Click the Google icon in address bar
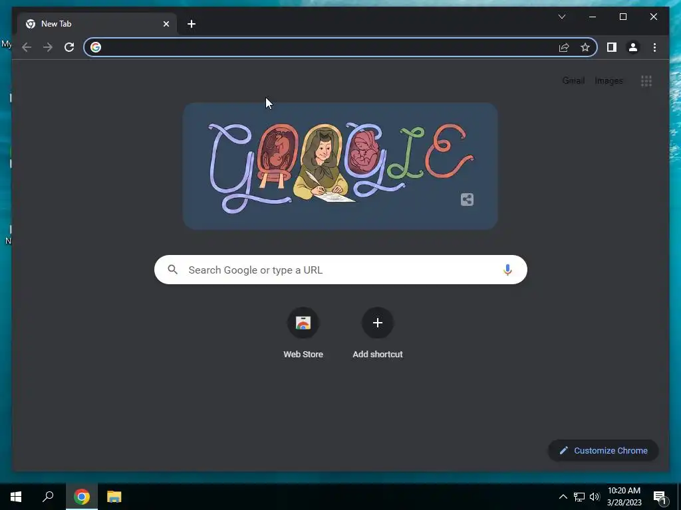 coord(96,47)
